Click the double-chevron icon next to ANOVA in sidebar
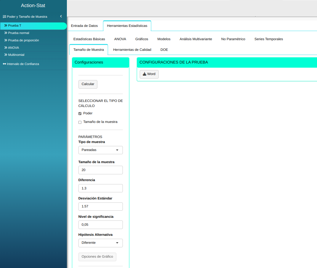 6,48
